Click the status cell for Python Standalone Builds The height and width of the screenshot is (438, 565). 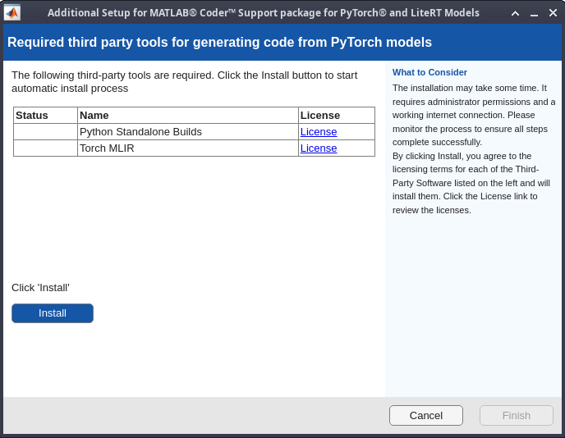[45, 132]
